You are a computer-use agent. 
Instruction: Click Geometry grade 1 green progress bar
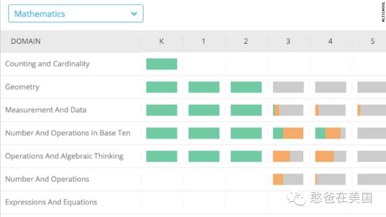(x=204, y=87)
